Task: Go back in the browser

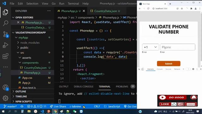Action: tap(140, 9)
